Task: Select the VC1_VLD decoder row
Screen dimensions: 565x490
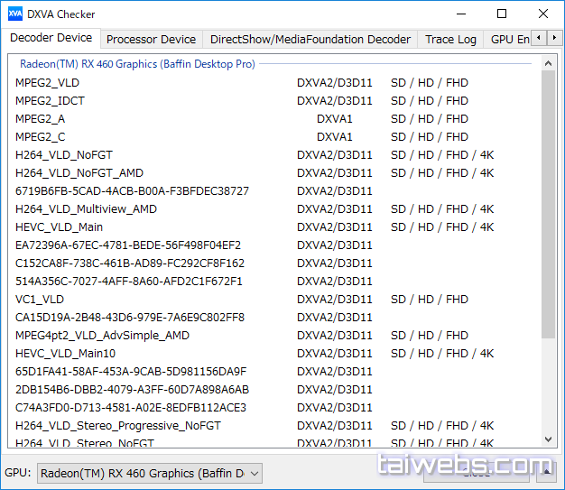Action: coord(40,299)
